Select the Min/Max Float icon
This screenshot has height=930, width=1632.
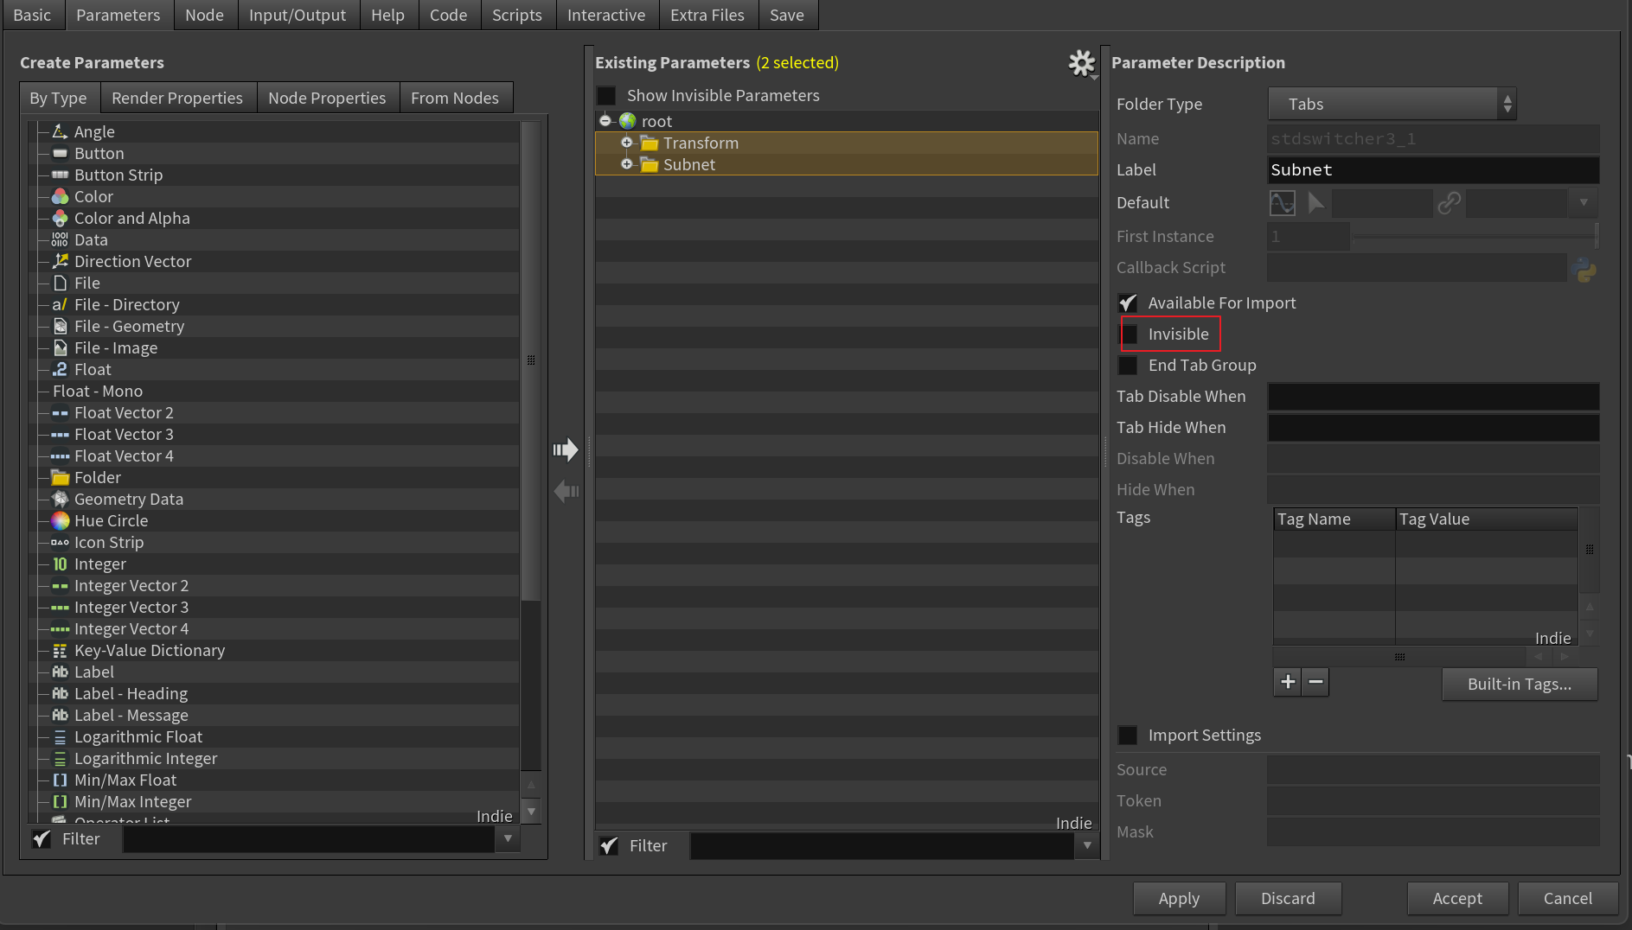pyautogui.click(x=60, y=780)
